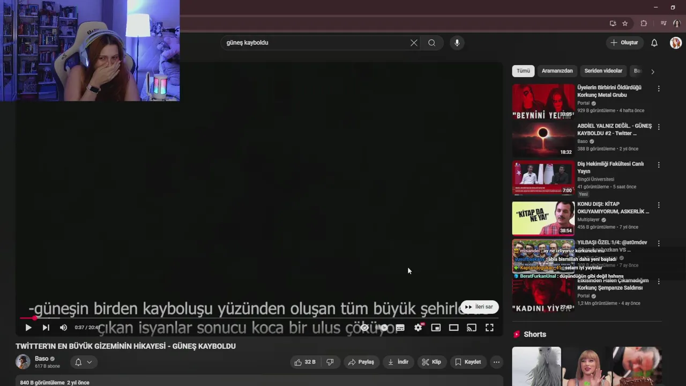The image size is (686, 386).
Task: Click title 'Üyelerin Birbirini Öldürdüğü Korkunç Metal Grubu'
Action: (x=609, y=91)
